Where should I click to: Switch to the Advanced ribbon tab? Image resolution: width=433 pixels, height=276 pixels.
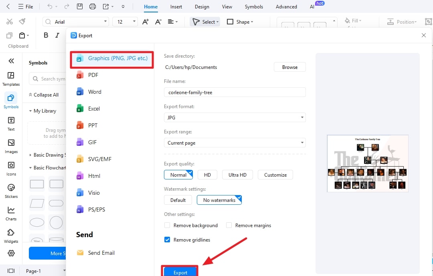click(286, 6)
